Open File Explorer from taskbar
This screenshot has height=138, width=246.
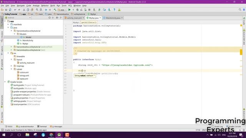(27, 135)
